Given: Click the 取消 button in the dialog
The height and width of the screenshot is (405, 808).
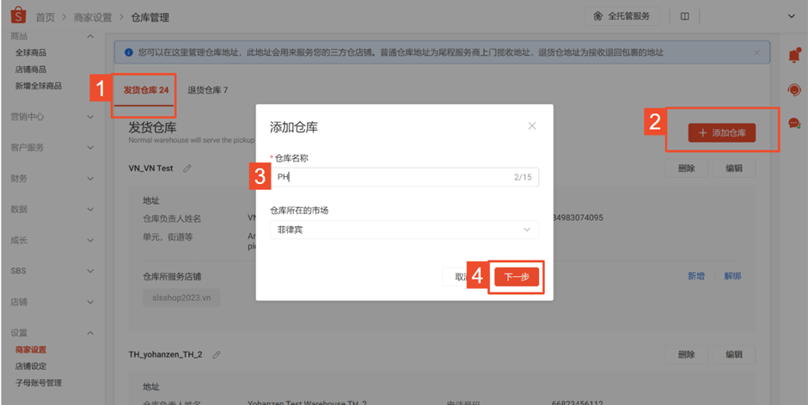Looking at the screenshot, I should click(x=456, y=277).
